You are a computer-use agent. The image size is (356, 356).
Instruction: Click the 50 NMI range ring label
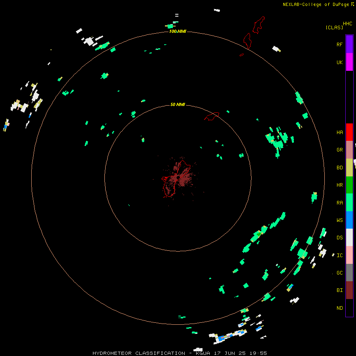(x=178, y=104)
